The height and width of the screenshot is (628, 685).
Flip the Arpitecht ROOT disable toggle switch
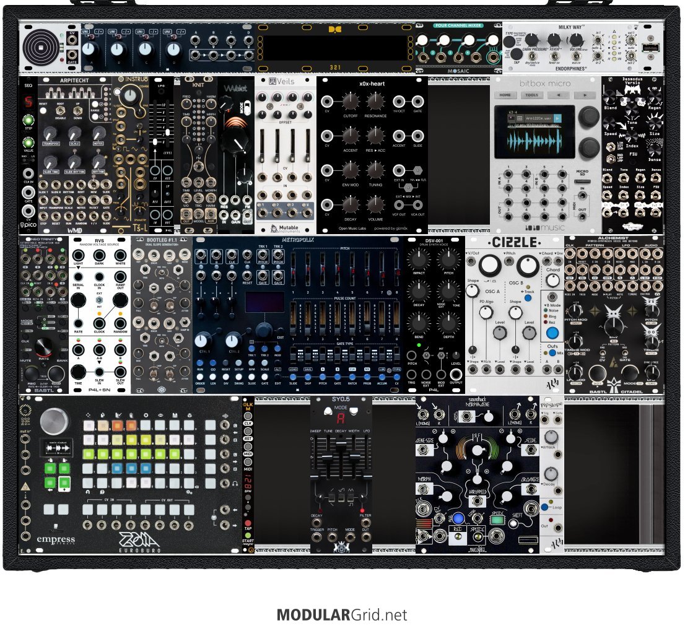point(61,110)
